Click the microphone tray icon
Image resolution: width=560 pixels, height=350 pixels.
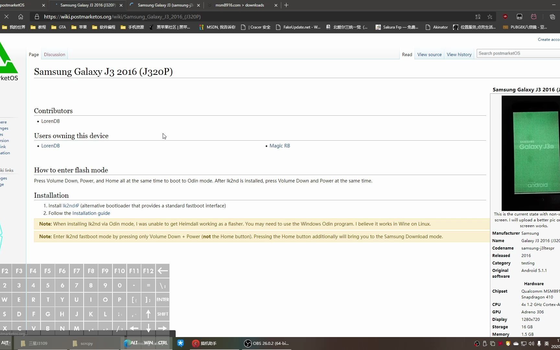[539, 344]
